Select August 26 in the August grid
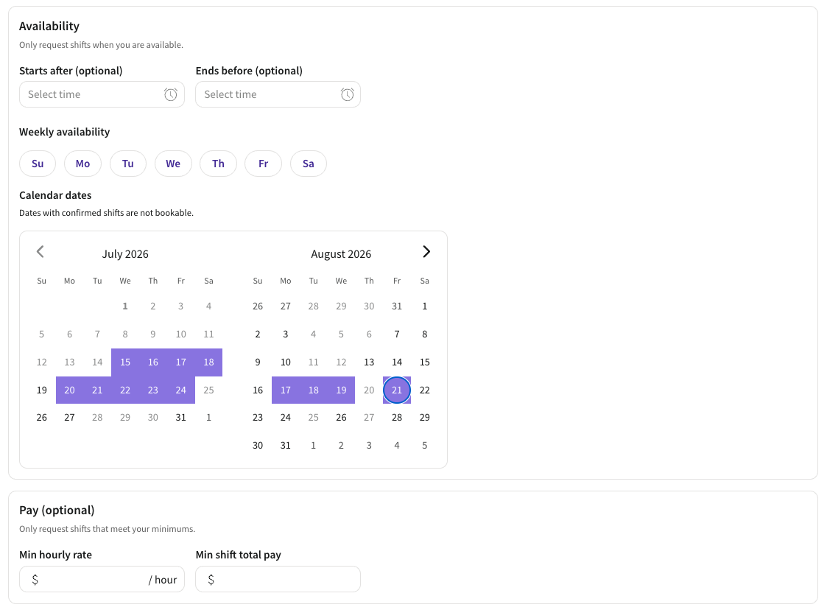The image size is (827, 610). coord(341,418)
